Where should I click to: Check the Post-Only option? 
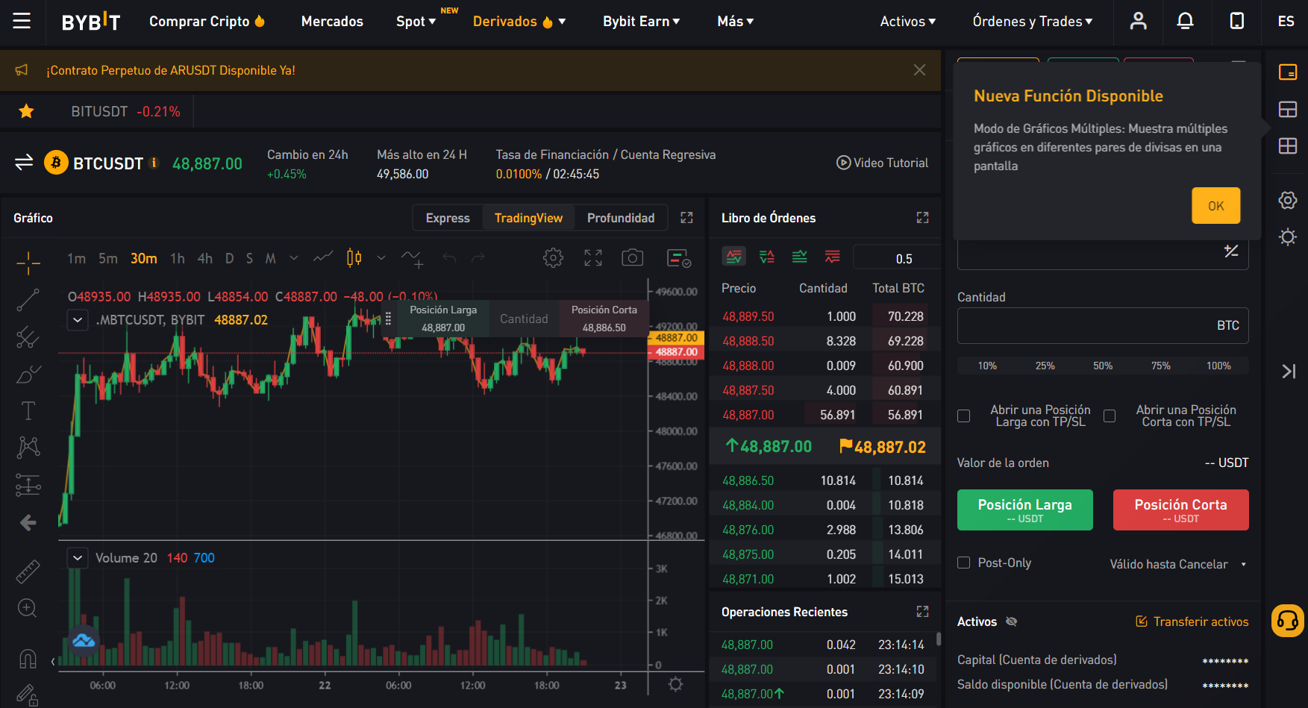(x=964, y=563)
